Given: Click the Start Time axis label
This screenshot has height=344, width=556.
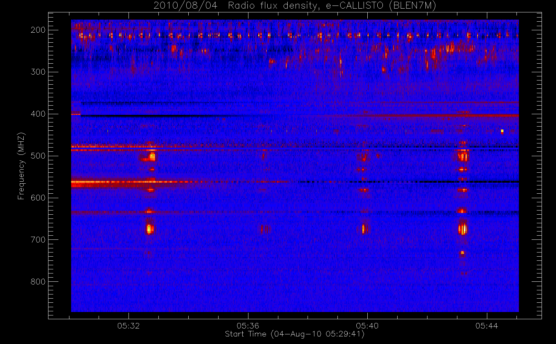Looking at the screenshot, I should [x=294, y=334].
